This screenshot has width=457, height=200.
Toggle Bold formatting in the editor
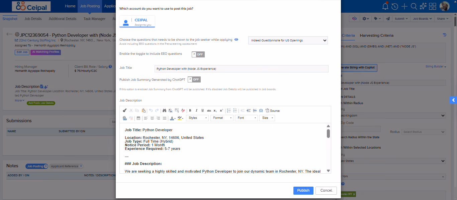coord(190,111)
